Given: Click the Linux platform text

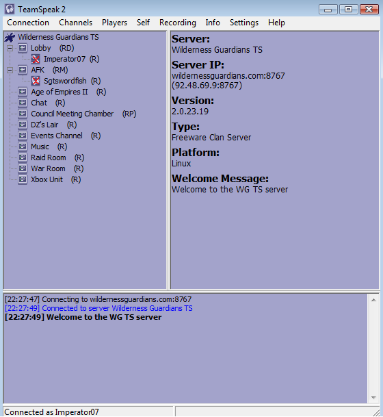Looking at the screenshot, I should point(181,164).
